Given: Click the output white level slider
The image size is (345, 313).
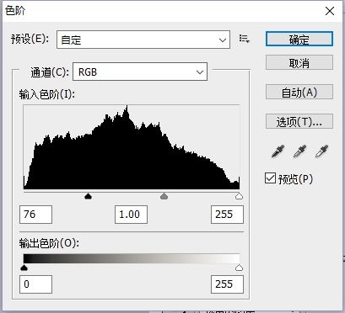Looking at the screenshot, I should (239, 268).
